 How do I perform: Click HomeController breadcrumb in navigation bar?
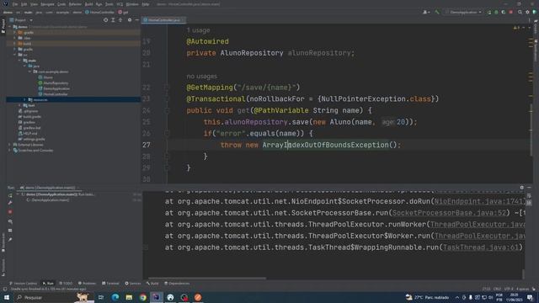coord(99,12)
